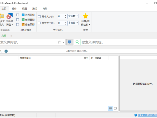Click the yellow star Retrieve/Load search icon
Viewport: 157px width, 118px height.
[86, 16]
